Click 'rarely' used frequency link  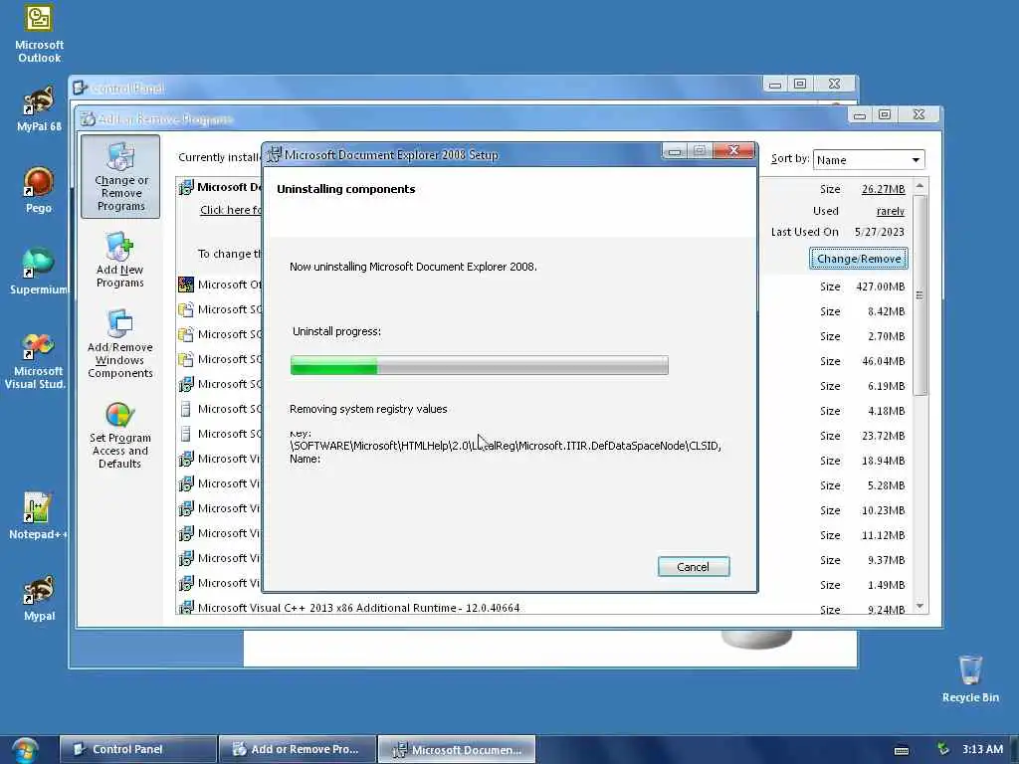(891, 211)
